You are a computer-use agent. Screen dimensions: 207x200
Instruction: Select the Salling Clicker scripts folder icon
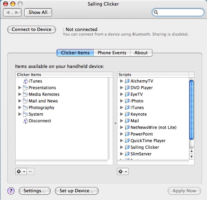tap(127, 147)
